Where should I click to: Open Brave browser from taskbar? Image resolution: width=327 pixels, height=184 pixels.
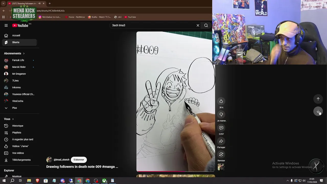click(37, 181)
